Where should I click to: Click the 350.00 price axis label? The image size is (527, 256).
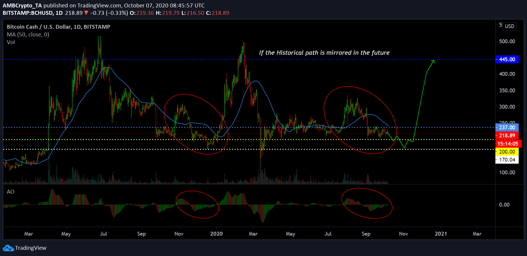(507, 91)
